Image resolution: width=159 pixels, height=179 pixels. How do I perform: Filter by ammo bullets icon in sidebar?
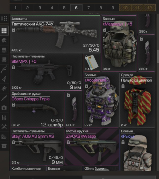(4, 117)
